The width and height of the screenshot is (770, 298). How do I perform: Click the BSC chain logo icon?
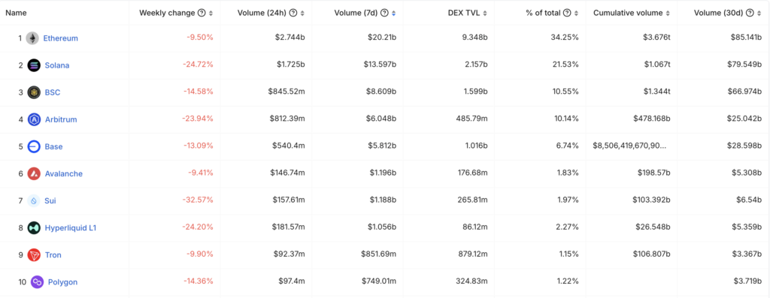point(34,92)
